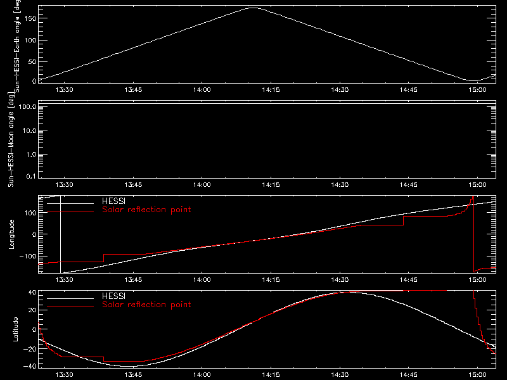
Task: Click 14:45 time label under Earth angle plot
Action: coord(408,89)
